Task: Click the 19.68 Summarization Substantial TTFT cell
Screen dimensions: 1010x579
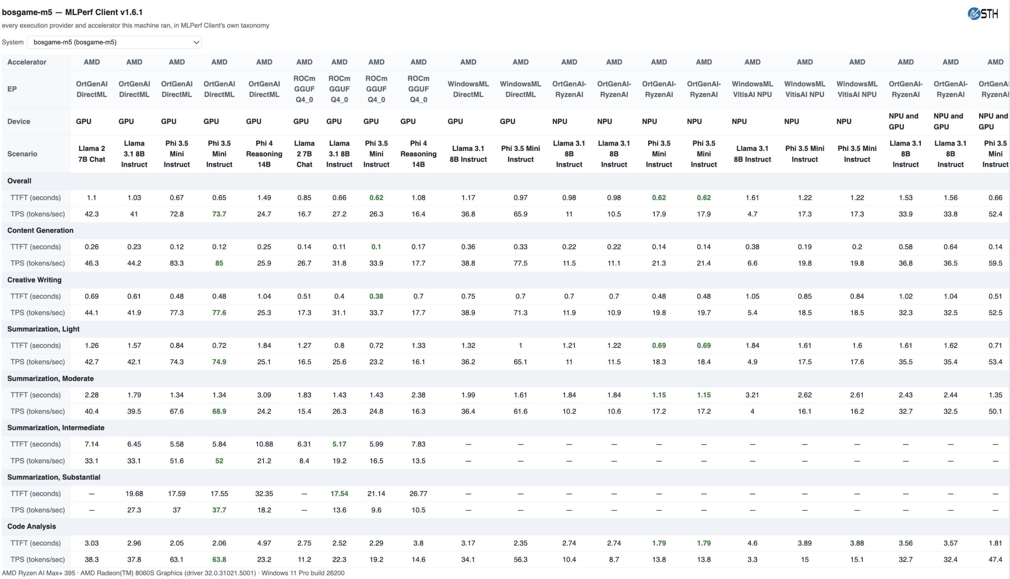Action: click(134, 493)
